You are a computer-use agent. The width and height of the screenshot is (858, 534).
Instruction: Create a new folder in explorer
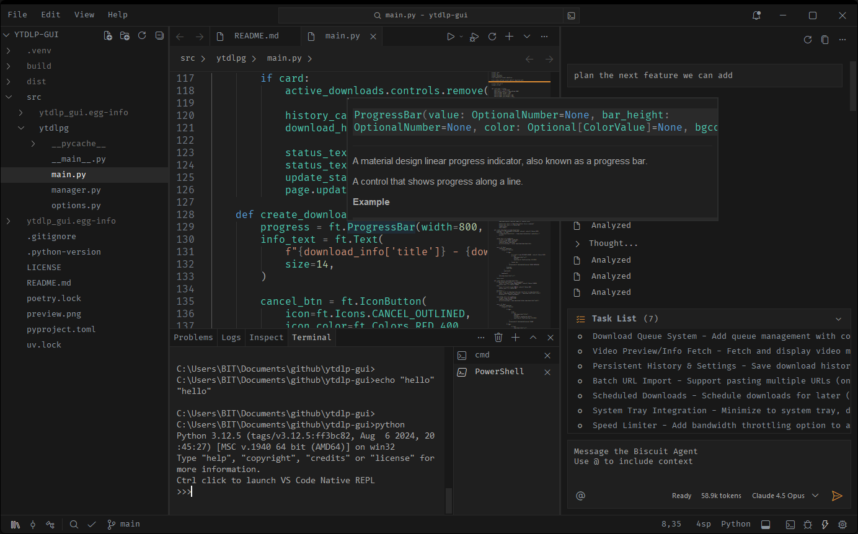tap(125, 36)
